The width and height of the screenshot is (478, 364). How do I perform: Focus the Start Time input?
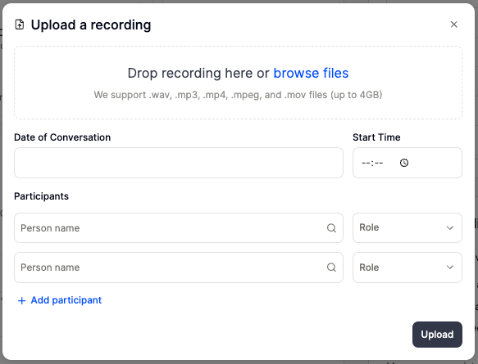(x=407, y=163)
